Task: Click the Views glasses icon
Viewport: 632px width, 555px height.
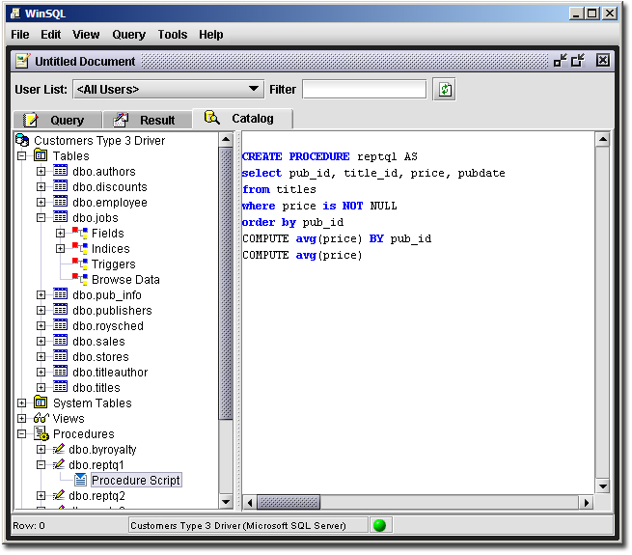Action: [x=41, y=418]
